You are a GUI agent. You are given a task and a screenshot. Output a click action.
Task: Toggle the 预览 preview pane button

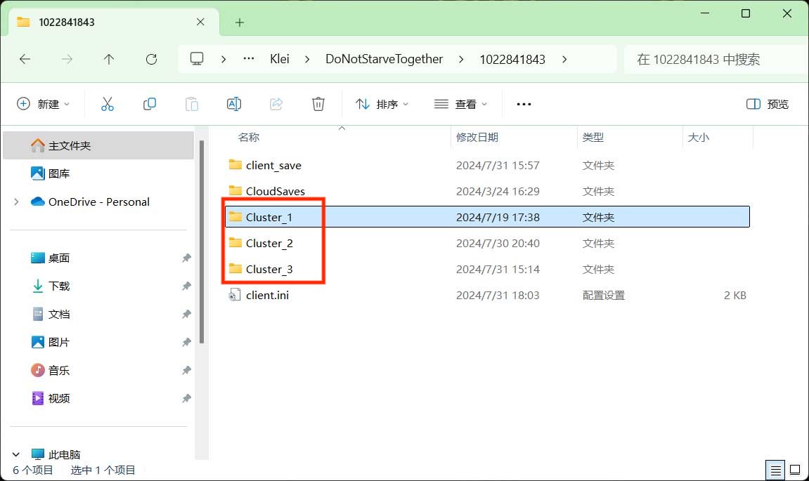(768, 104)
